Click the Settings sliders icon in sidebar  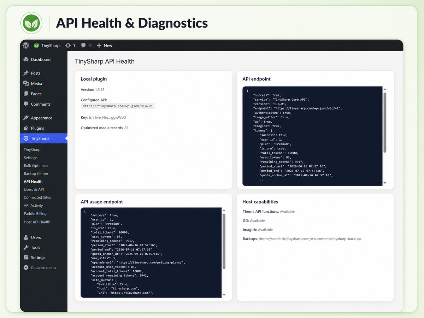point(26,258)
